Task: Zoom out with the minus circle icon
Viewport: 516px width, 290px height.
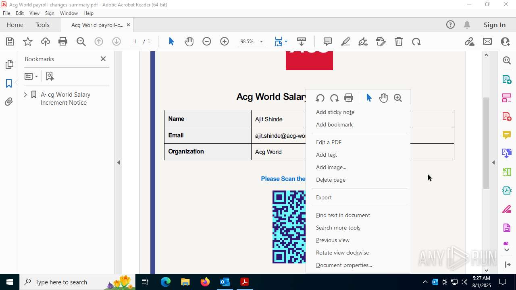Action: tap(207, 41)
